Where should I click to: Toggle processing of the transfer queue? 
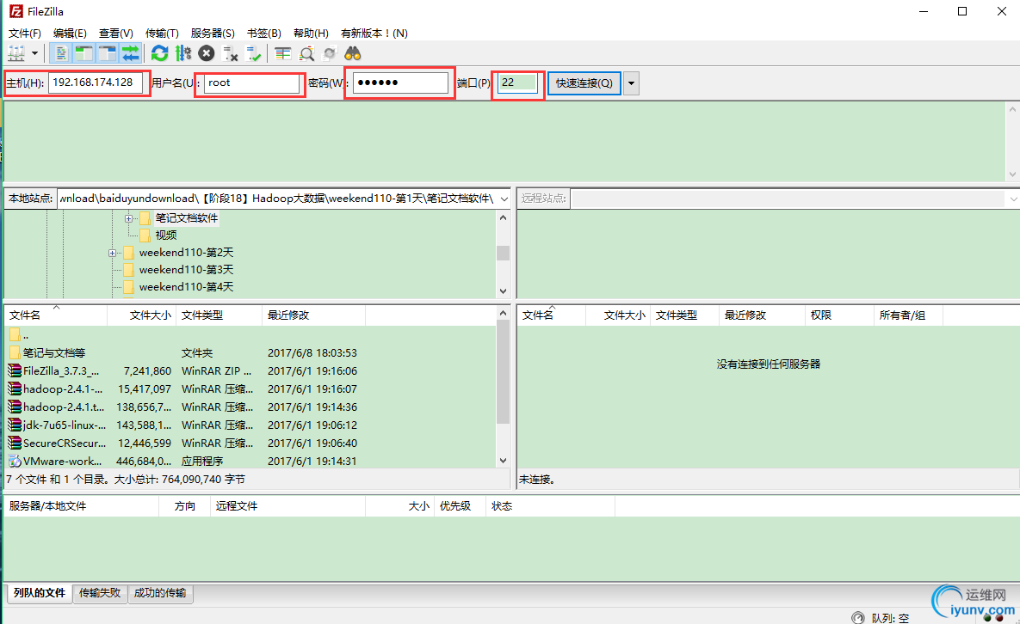pyautogui.click(x=183, y=53)
